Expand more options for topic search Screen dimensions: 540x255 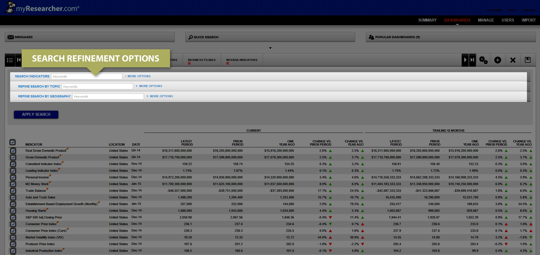coord(149,86)
